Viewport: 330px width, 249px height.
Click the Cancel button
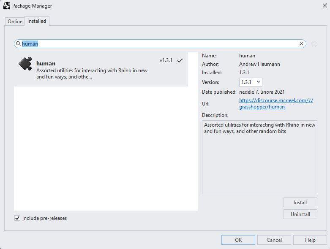point(274,240)
